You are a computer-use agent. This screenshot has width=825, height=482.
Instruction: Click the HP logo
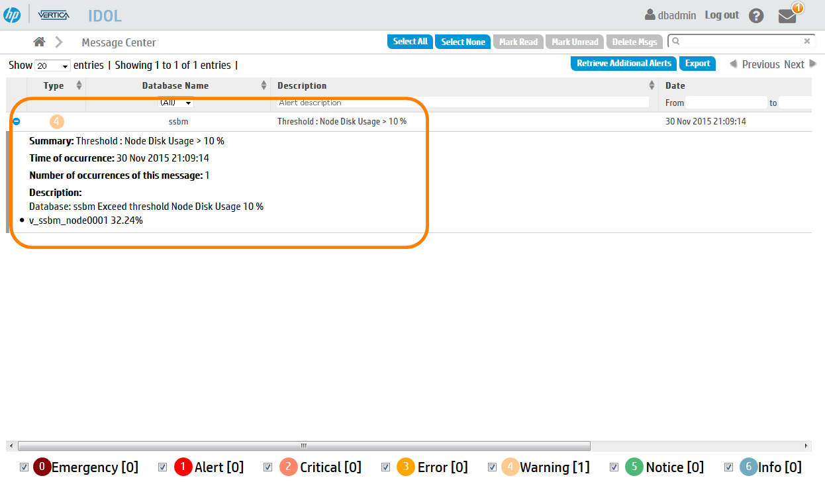point(12,15)
